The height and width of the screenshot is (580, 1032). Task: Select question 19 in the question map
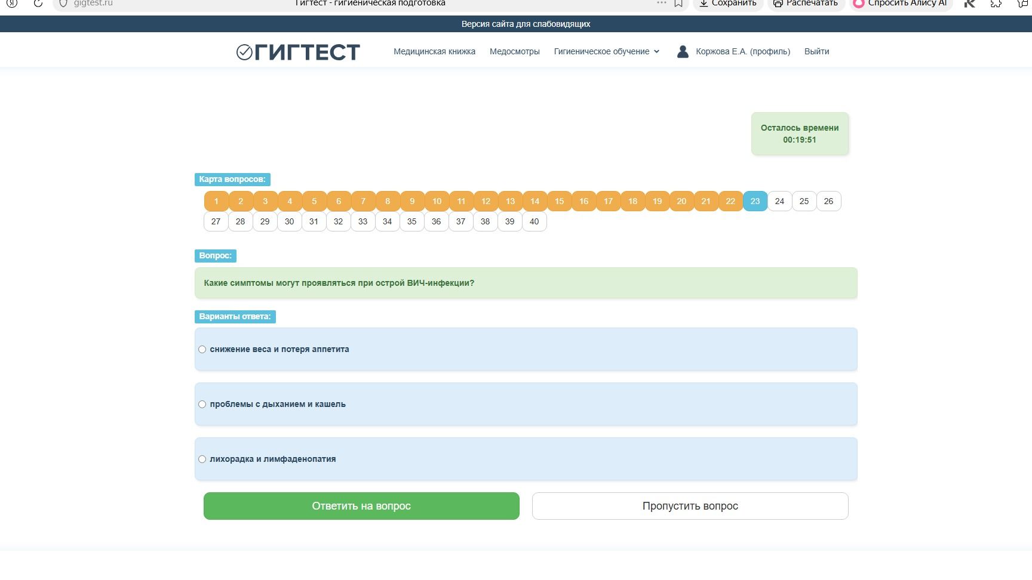[657, 201]
